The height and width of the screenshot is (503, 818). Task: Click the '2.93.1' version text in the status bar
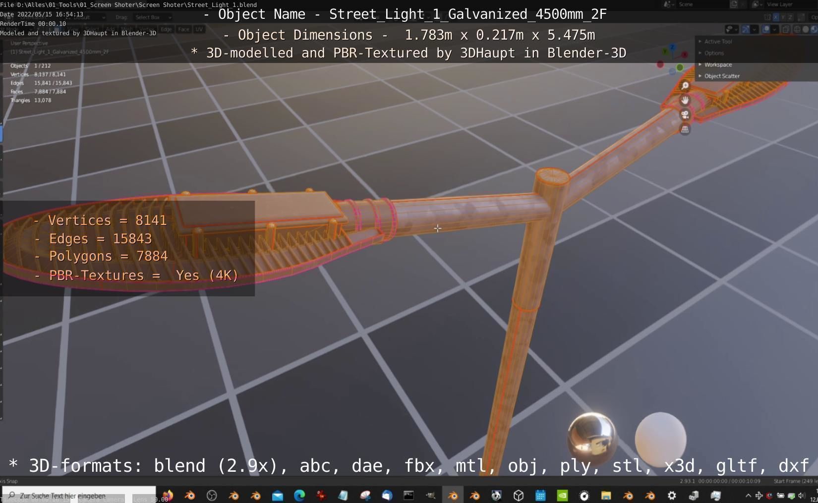coord(687,481)
